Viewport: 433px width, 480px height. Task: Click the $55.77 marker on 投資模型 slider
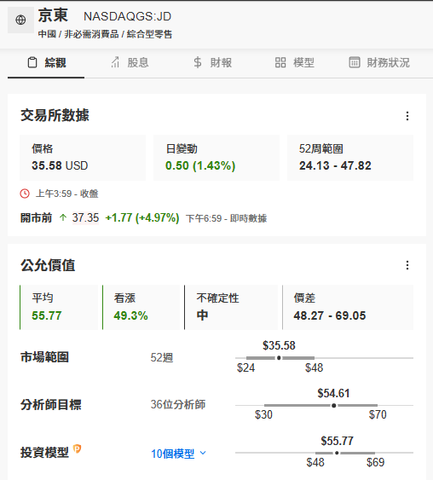[x=337, y=453]
